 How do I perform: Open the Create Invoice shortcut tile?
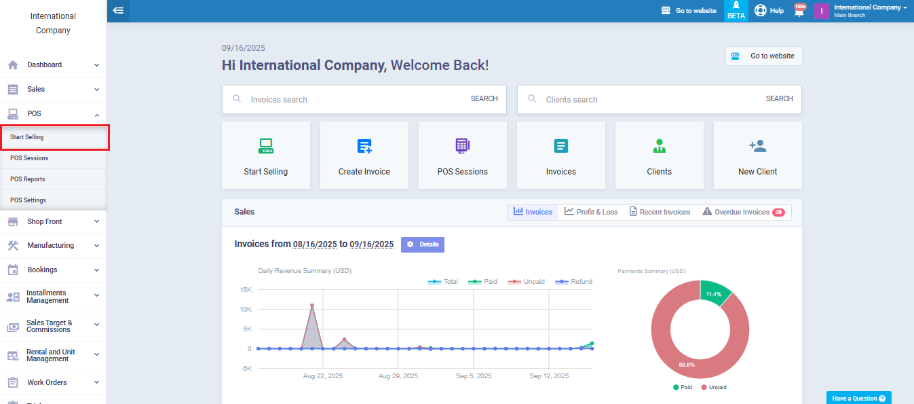tap(364, 155)
